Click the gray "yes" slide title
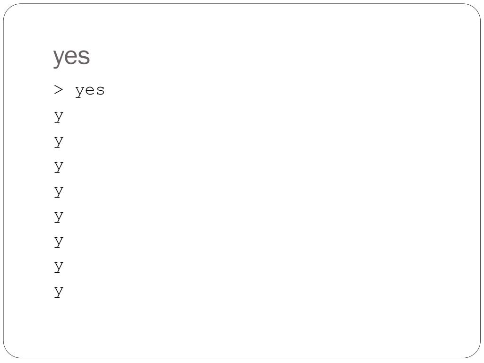This screenshot has height=363, width=484. click(71, 57)
